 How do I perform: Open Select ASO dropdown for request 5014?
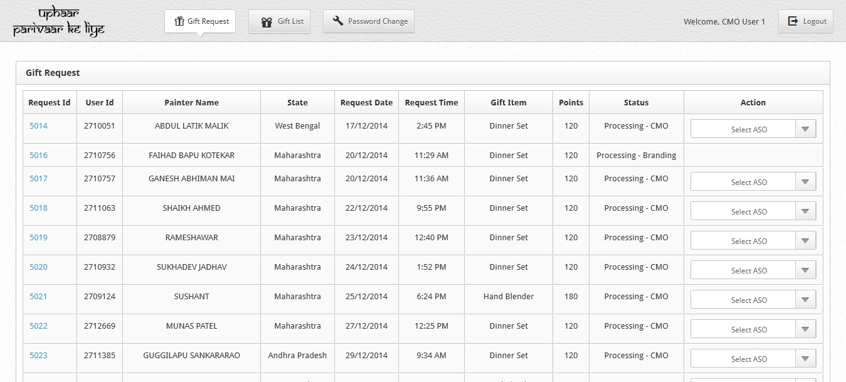point(753,129)
